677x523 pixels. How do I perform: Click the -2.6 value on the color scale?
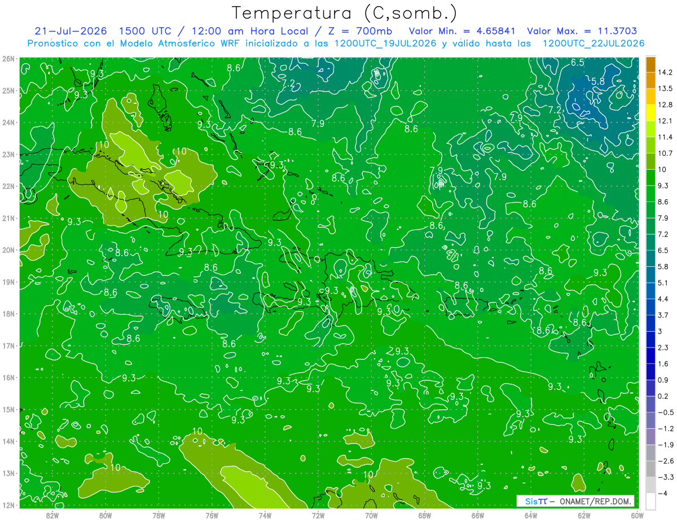point(666,461)
